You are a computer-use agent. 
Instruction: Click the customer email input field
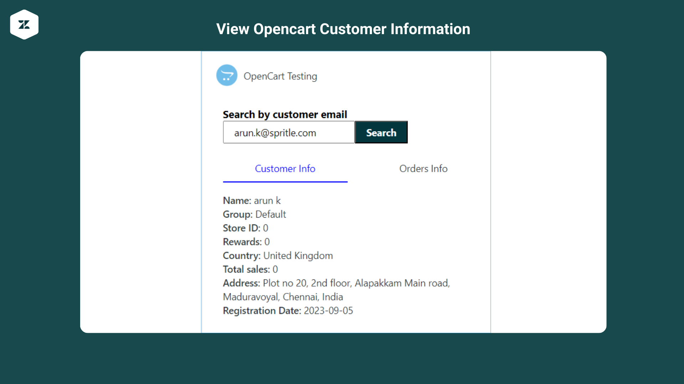tap(289, 133)
